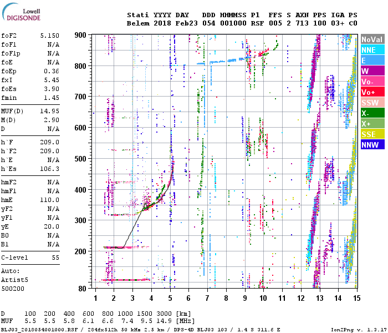Click the distance 3000 km column header

tap(164, 314)
